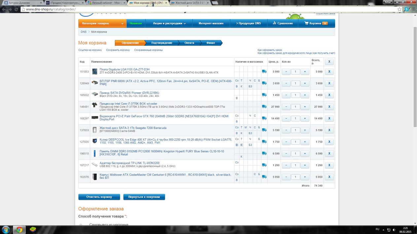Open the Сохраненные корзины link
This screenshot has height=234, width=417.
148,50
